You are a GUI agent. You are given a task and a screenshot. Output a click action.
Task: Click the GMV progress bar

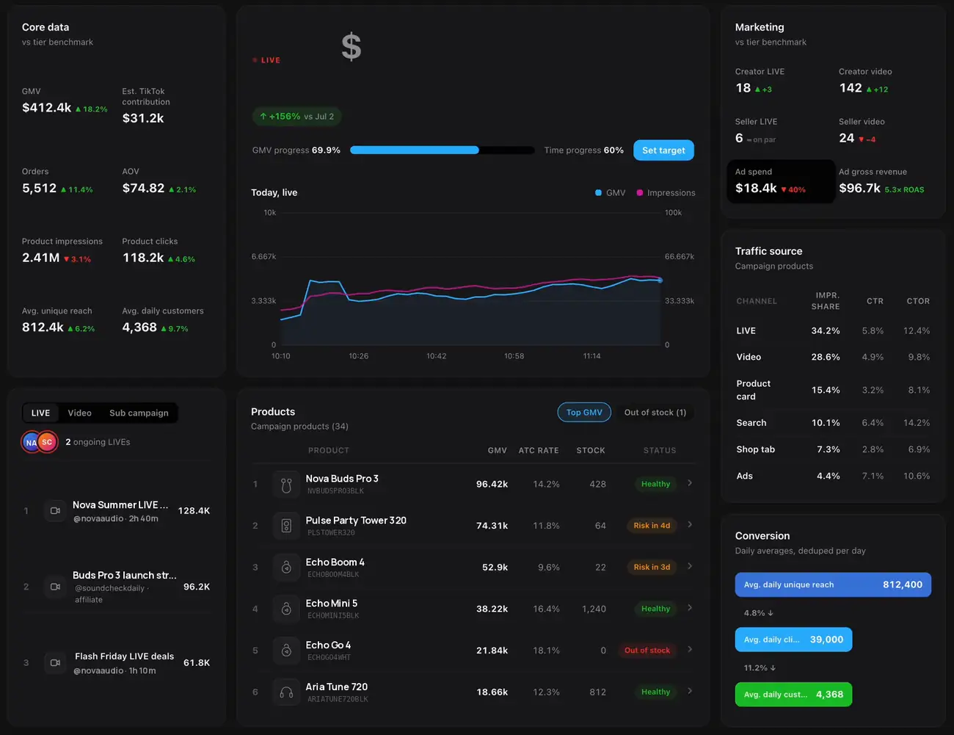[442, 150]
